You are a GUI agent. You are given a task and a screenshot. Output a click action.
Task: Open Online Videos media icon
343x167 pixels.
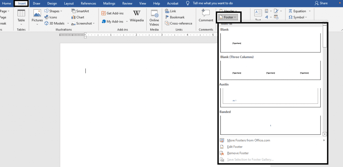coord(154,13)
